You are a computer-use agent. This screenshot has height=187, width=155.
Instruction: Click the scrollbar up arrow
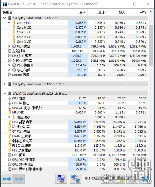[x=151, y=12]
